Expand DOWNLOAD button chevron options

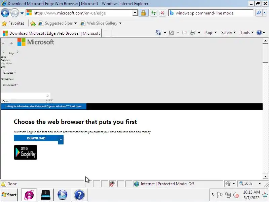pyautogui.click(x=61, y=139)
